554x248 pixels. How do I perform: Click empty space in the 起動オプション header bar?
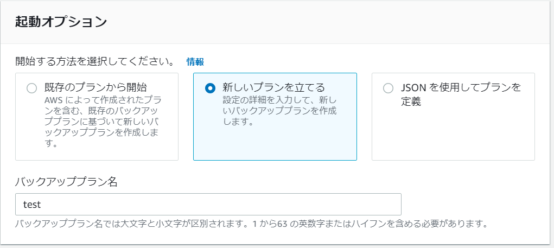click(x=326, y=22)
